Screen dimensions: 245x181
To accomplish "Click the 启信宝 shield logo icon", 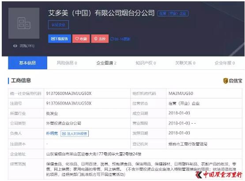I will [x=226, y=81].
